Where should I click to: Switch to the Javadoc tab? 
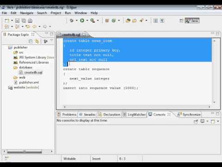click(87, 115)
